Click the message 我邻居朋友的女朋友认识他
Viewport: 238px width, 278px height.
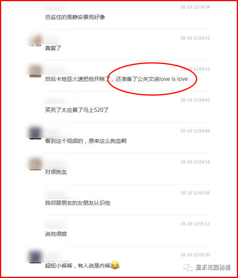[x=78, y=203]
